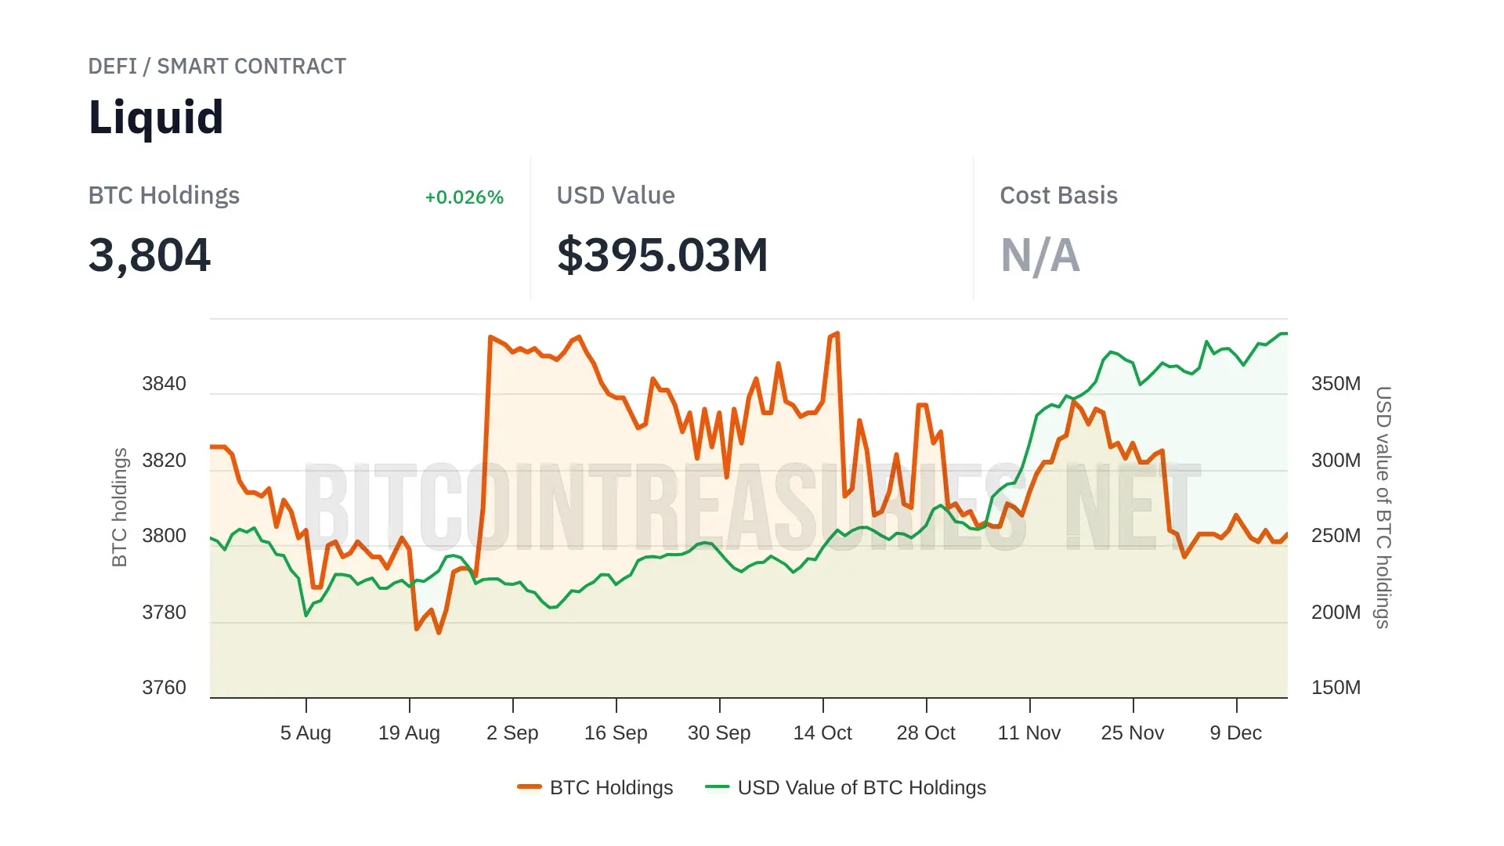Click the +0.026% change indicator

point(464,197)
